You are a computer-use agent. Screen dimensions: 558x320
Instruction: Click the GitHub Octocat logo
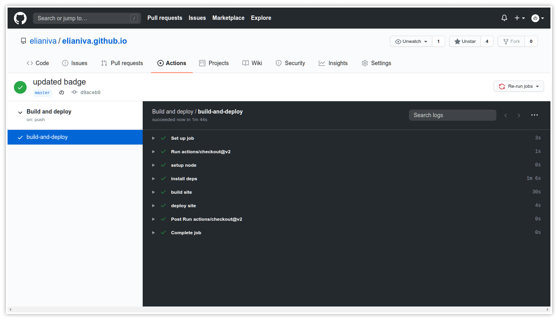(x=20, y=18)
